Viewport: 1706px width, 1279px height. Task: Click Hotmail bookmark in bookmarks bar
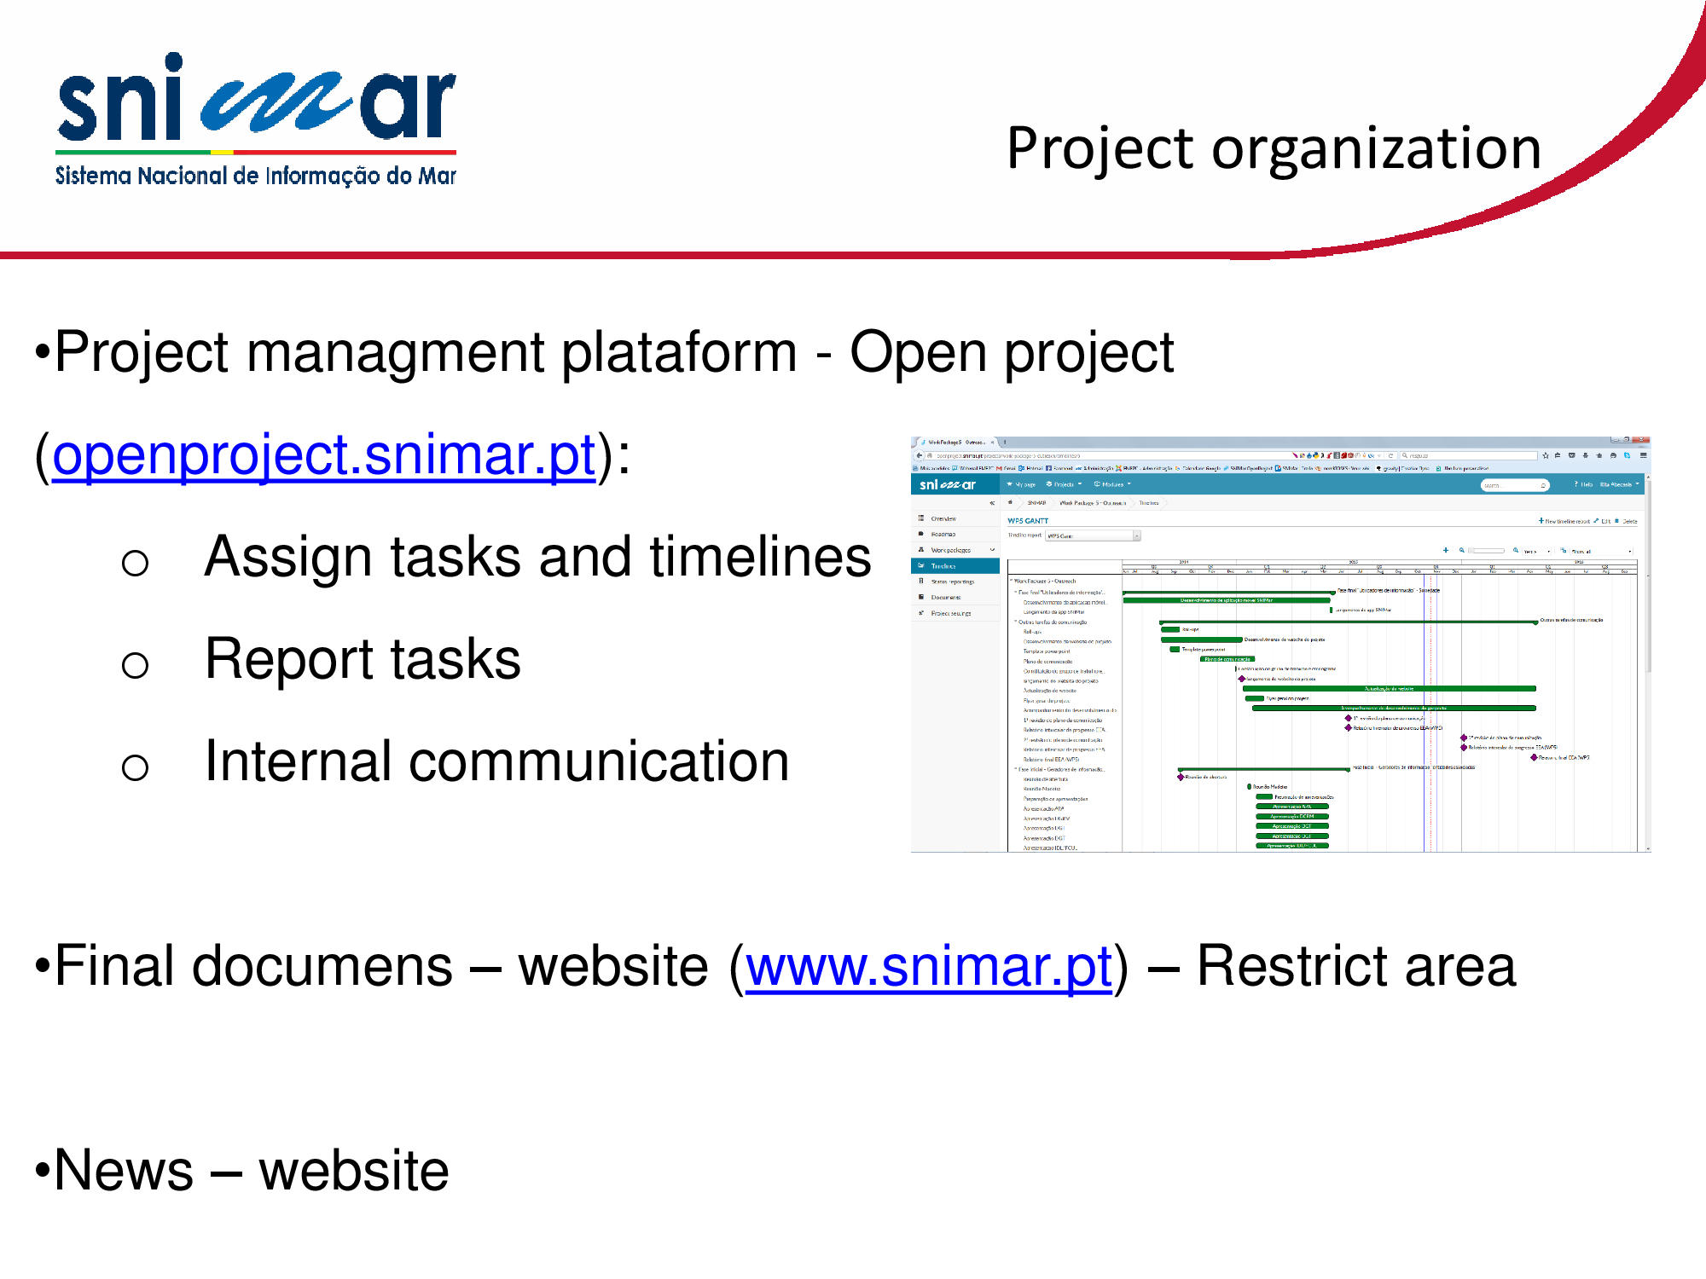pos(1030,468)
